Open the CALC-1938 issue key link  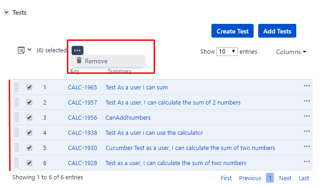83,133
